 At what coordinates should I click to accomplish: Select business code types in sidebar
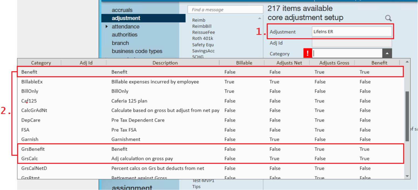137,51
